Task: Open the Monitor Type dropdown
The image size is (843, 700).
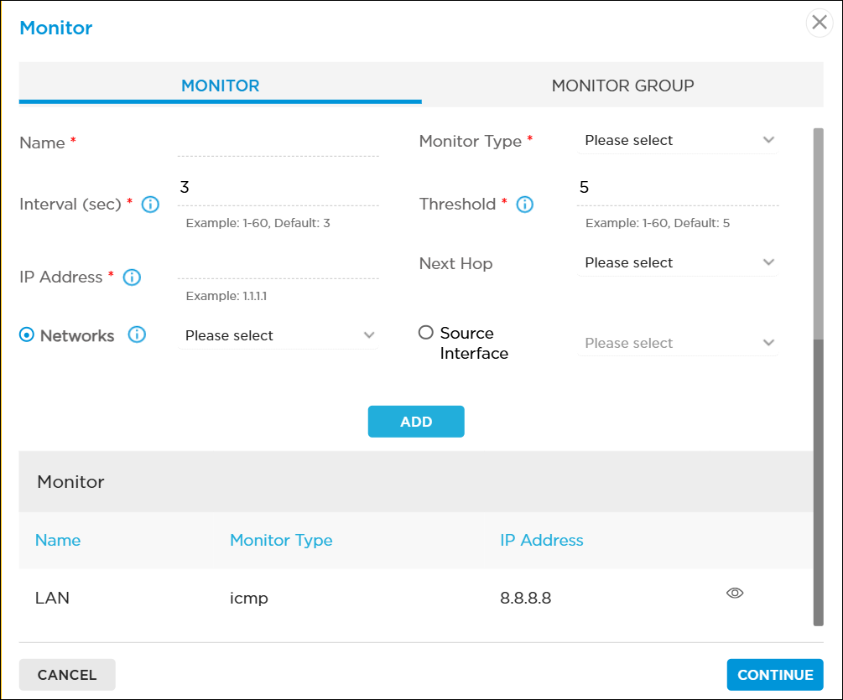Action: 678,141
